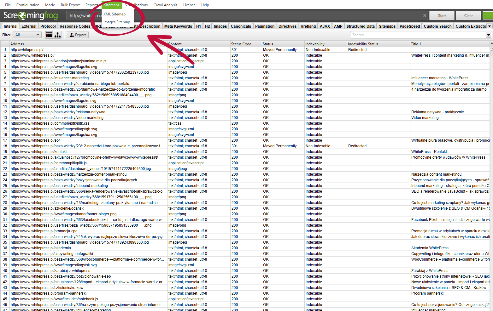
Task: Click the Screaming Frog logo
Action: [x=31, y=15]
